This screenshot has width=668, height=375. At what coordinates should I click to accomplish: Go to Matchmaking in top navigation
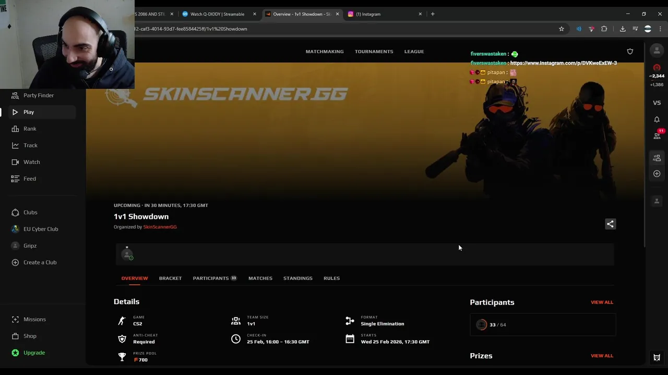point(325,52)
